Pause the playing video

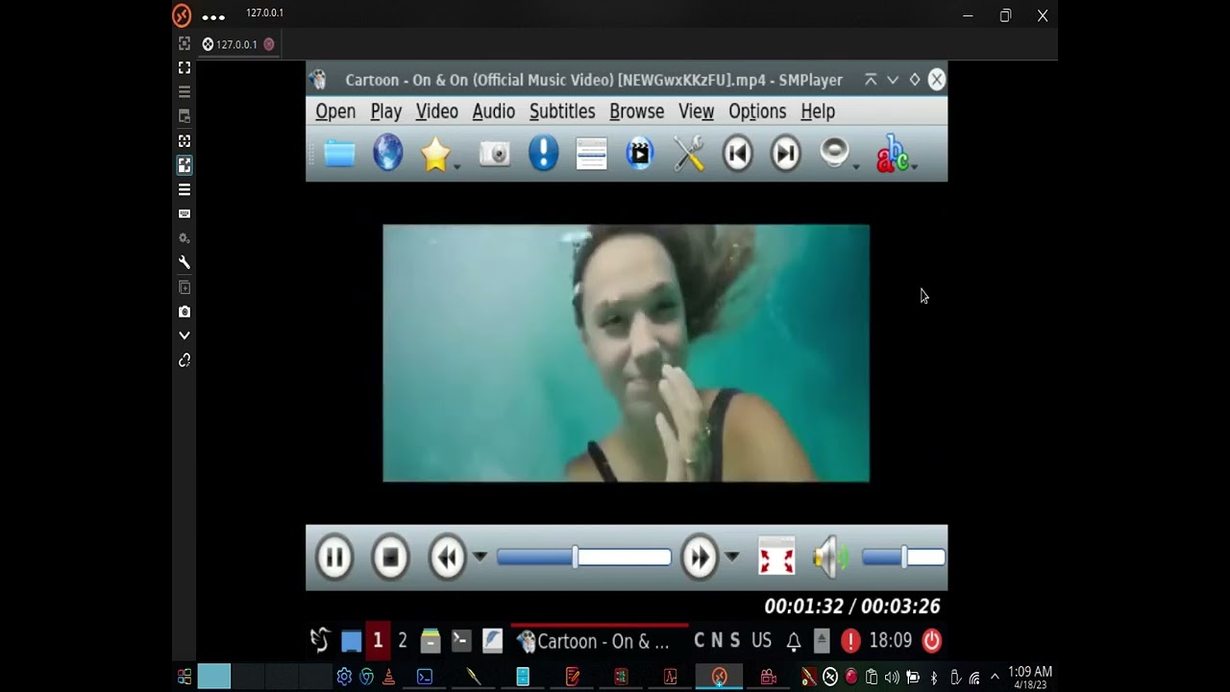(x=334, y=557)
